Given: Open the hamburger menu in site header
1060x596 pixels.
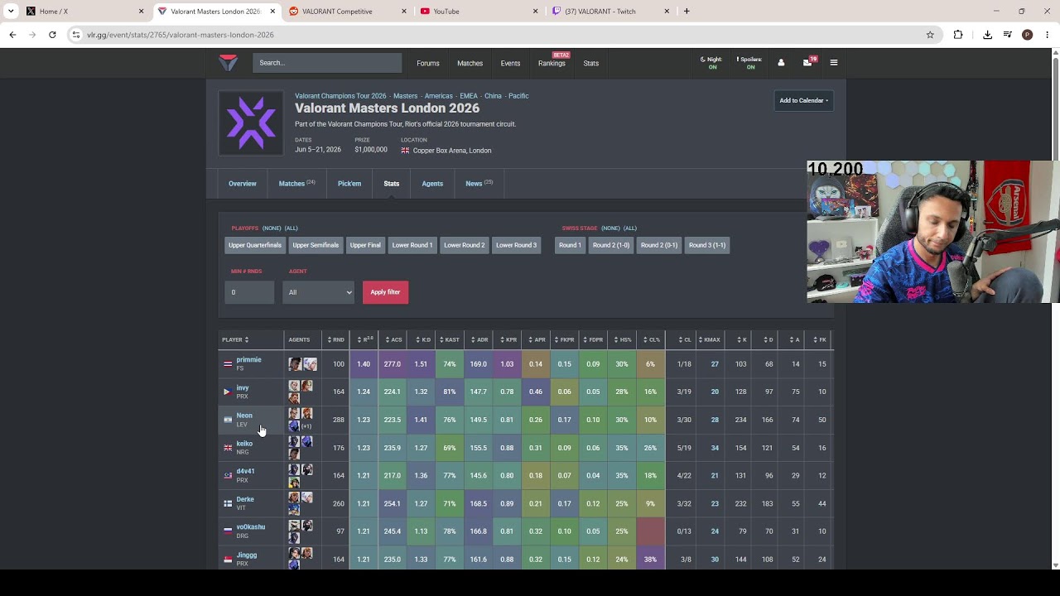Looking at the screenshot, I should 834,63.
